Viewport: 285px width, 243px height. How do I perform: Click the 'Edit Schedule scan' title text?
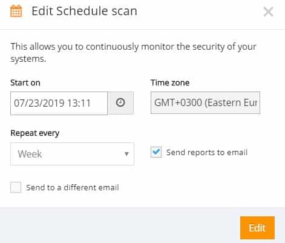[x=84, y=11]
